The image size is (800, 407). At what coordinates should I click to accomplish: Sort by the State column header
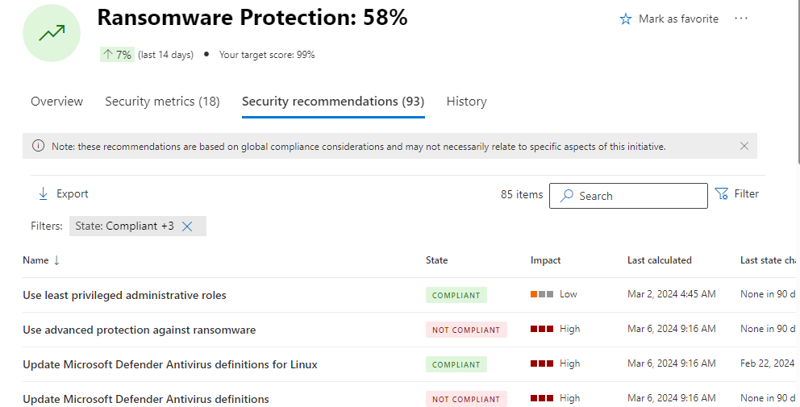pyautogui.click(x=436, y=260)
